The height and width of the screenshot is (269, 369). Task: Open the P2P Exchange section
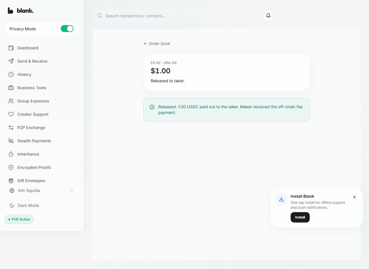pyautogui.click(x=41, y=128)
